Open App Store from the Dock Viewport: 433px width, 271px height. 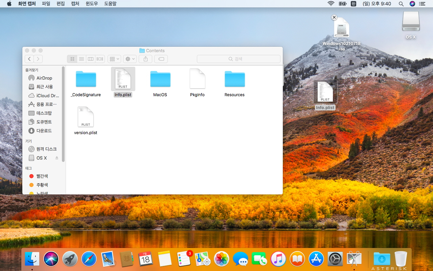pos(316,259)
